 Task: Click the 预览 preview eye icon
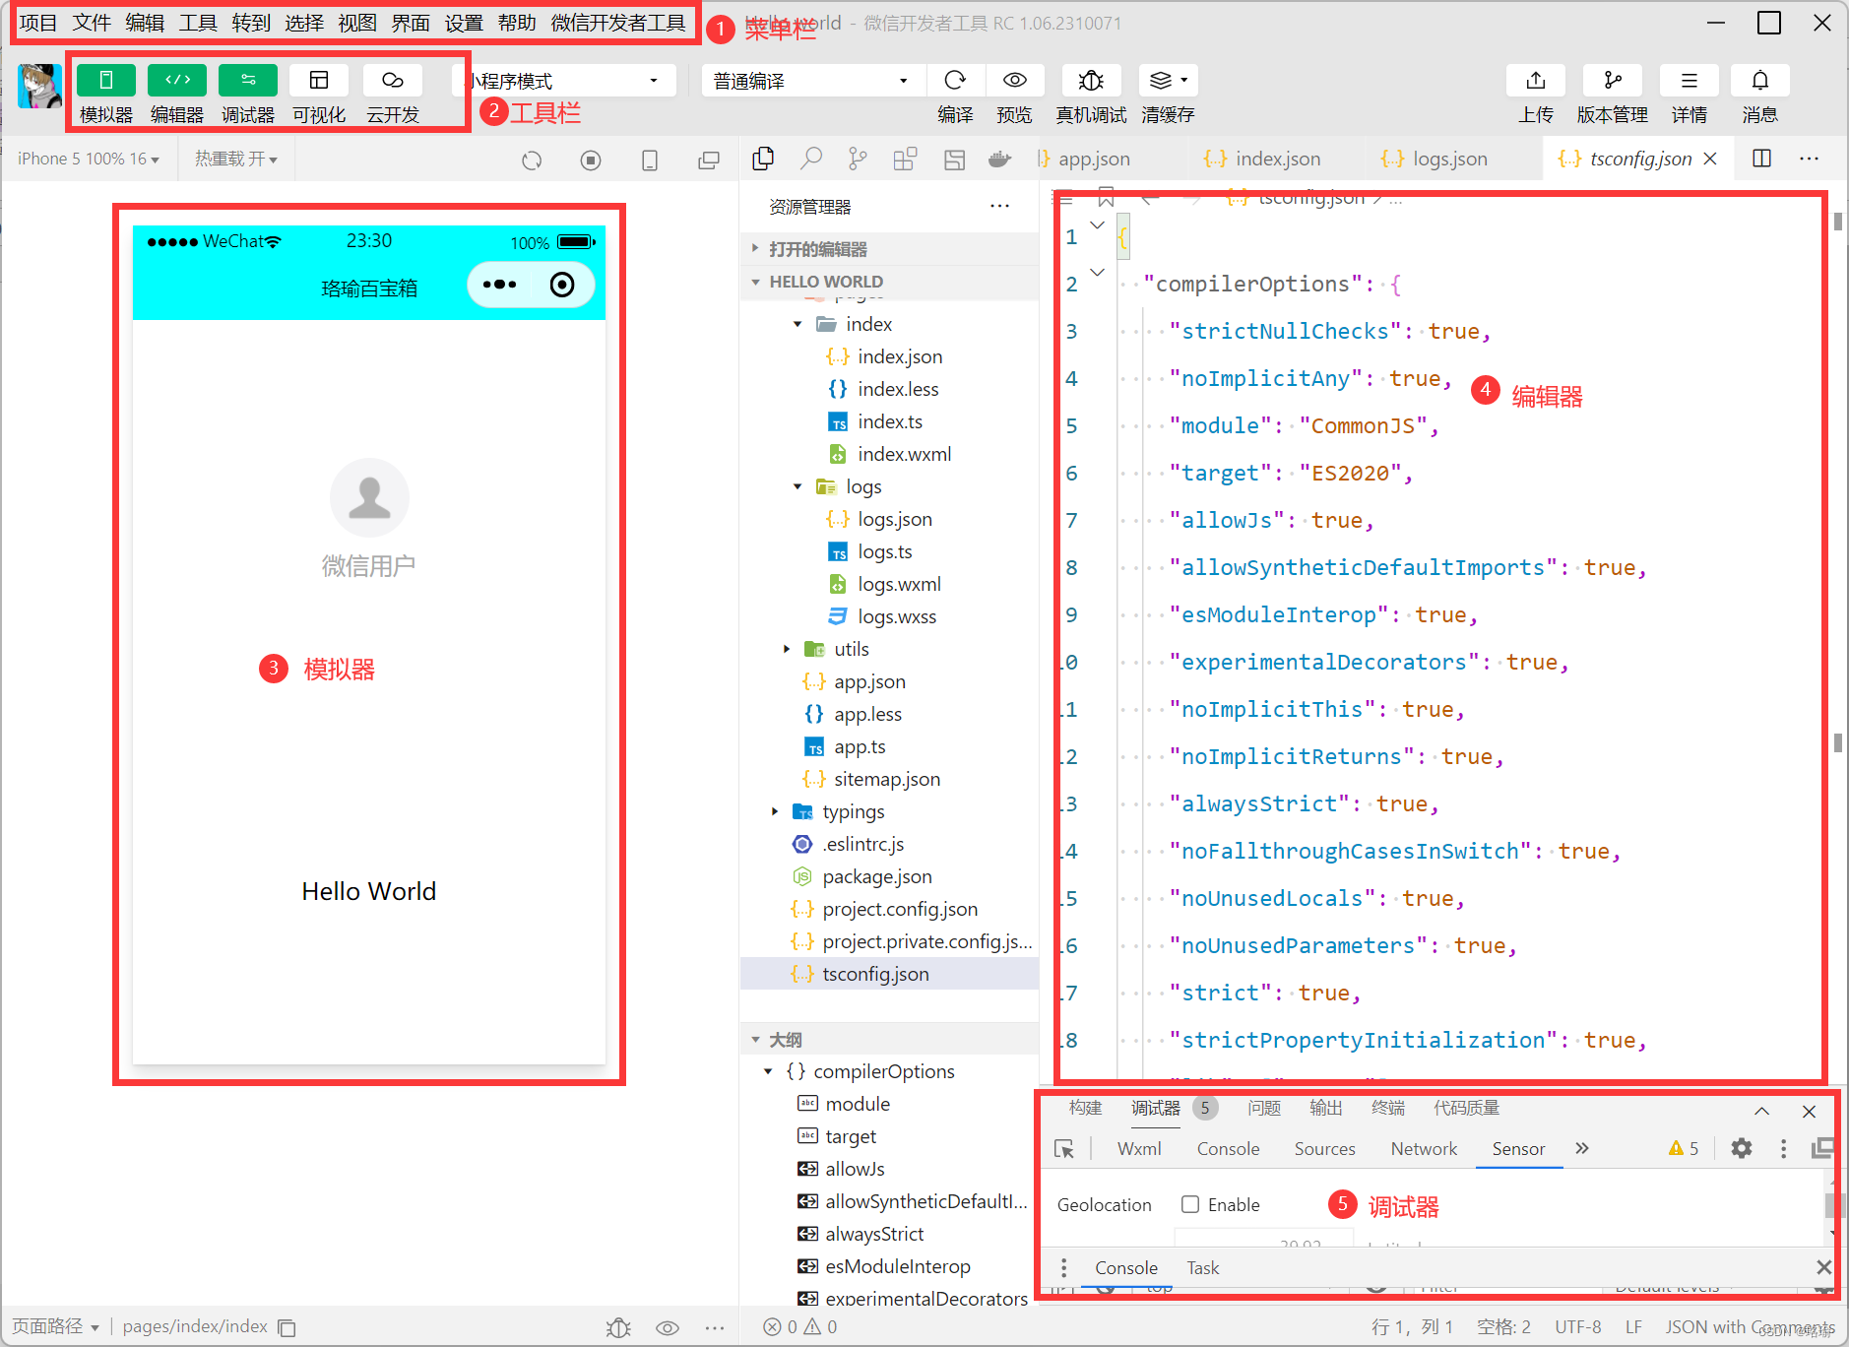point(1015,80)
